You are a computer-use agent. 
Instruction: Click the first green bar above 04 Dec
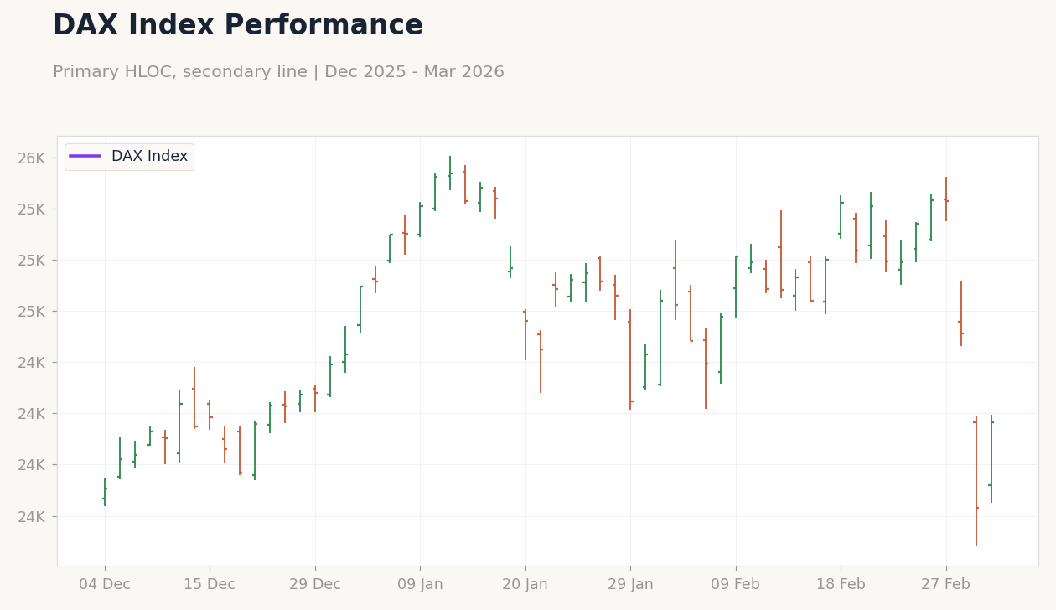coord(105,493)
